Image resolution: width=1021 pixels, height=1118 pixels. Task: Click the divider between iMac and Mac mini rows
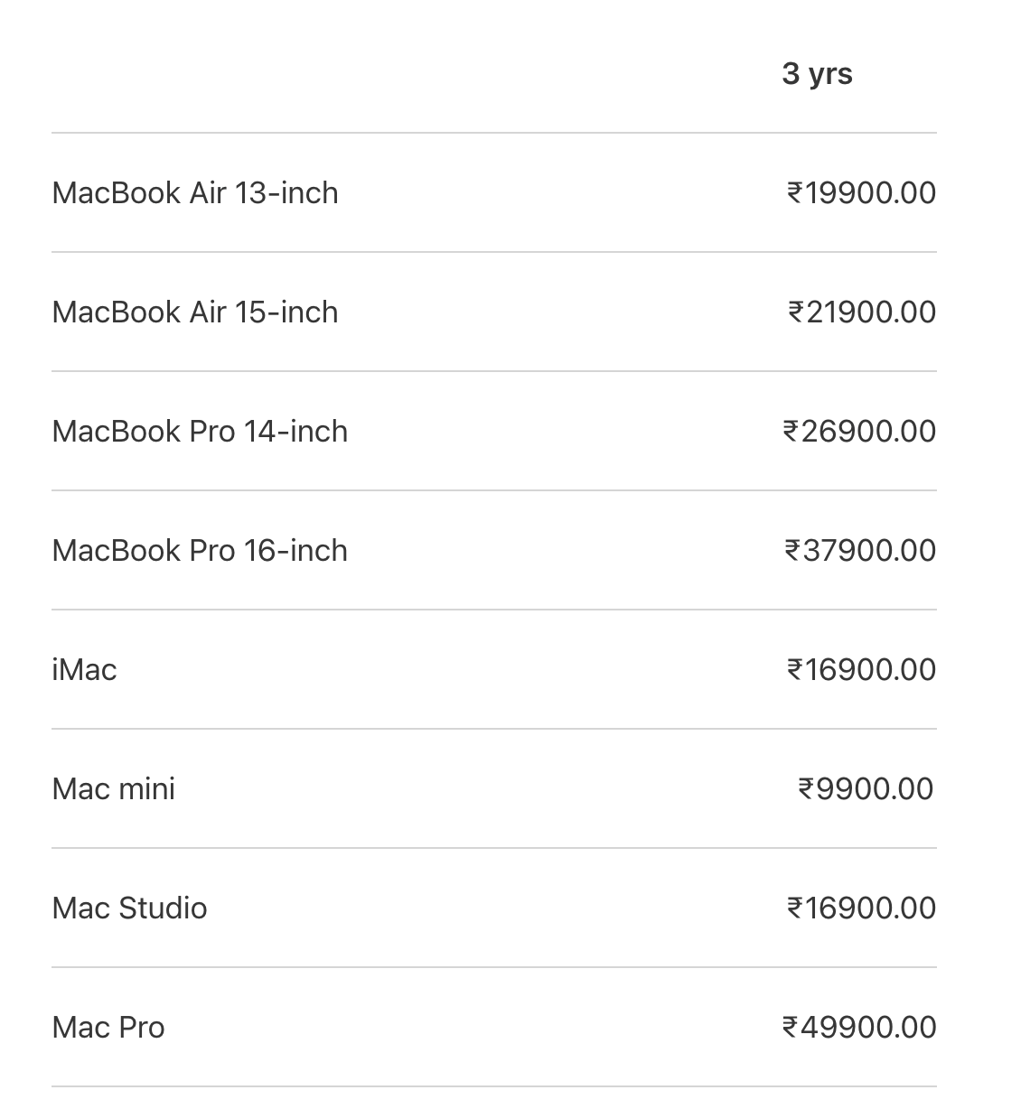click(x=494, y=729)
